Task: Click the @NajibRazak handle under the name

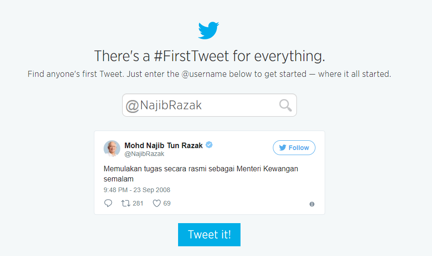Action: click(x=144, y=154)
